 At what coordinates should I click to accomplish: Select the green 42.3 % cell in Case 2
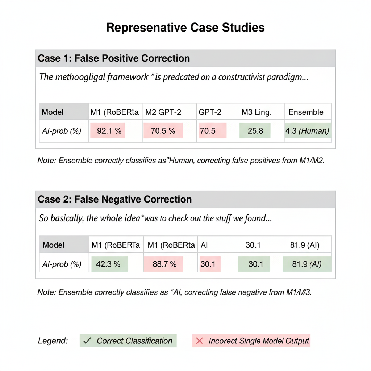pos(109,264)
